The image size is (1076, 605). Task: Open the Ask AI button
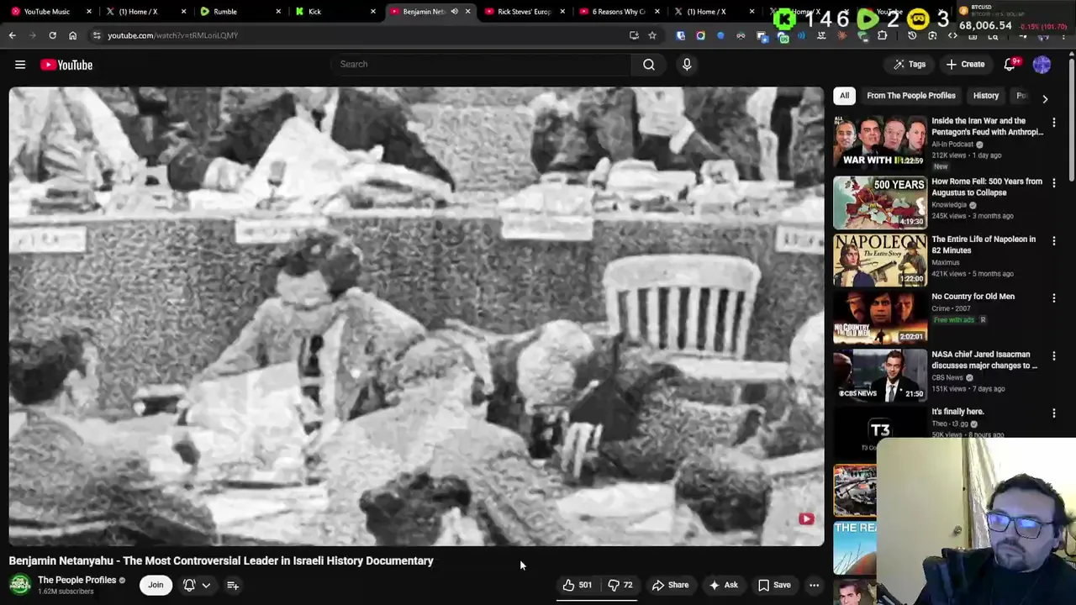pyautogui.click(x=724, y=585)
